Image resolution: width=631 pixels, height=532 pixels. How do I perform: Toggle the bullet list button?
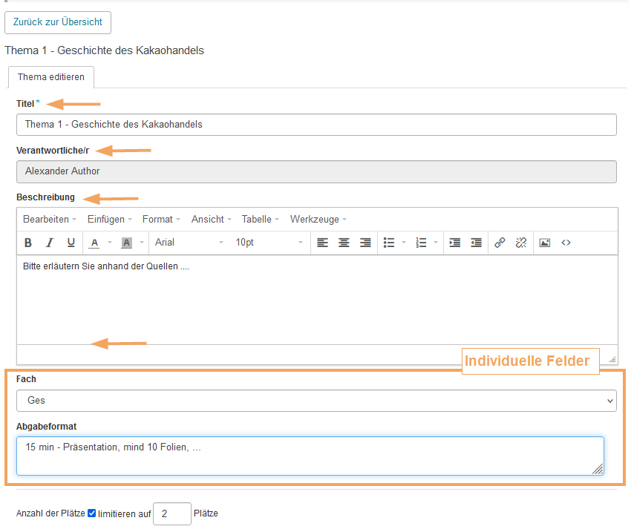(x=389, y=243)
